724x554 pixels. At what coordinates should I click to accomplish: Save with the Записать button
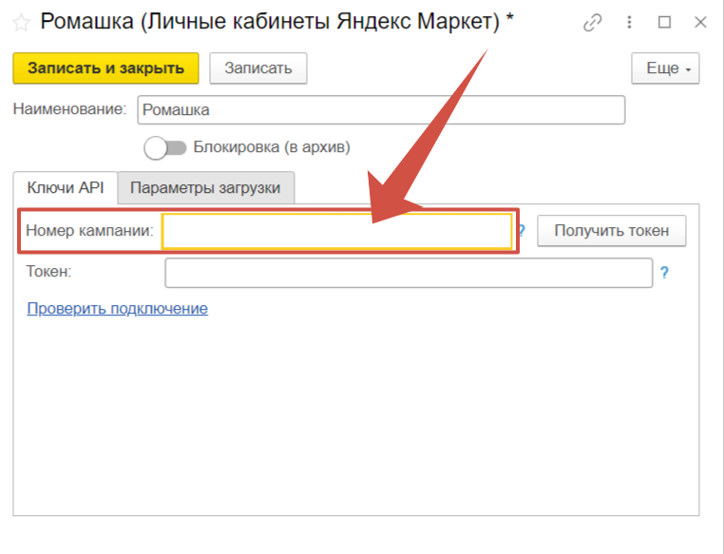point(252,68)
